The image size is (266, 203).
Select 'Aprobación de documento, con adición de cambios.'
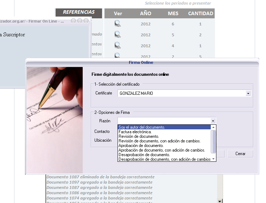coord(161,150)
